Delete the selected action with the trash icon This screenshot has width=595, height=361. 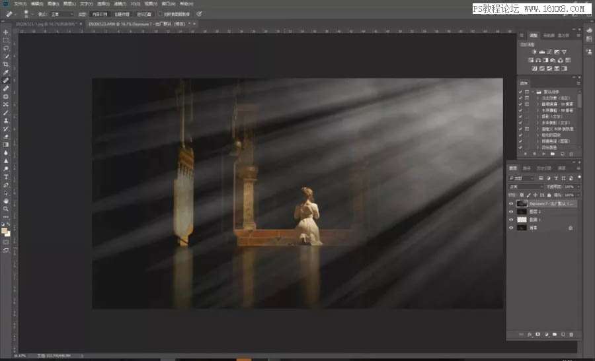click(571, 154)
